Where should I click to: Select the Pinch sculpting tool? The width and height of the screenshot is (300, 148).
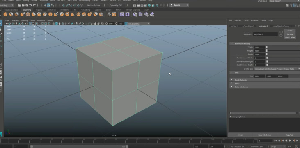point(28,14)
